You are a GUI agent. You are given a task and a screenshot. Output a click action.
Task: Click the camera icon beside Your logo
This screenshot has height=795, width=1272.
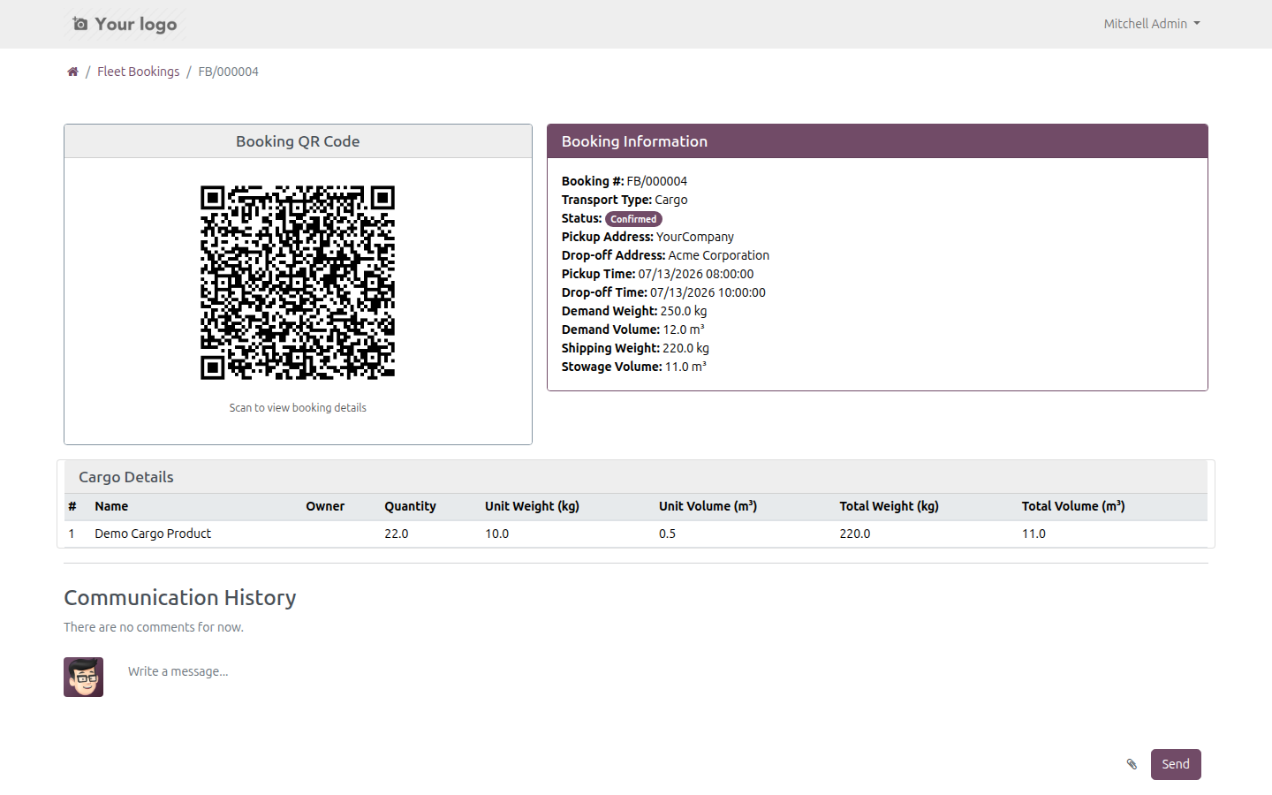pos(80,24)
